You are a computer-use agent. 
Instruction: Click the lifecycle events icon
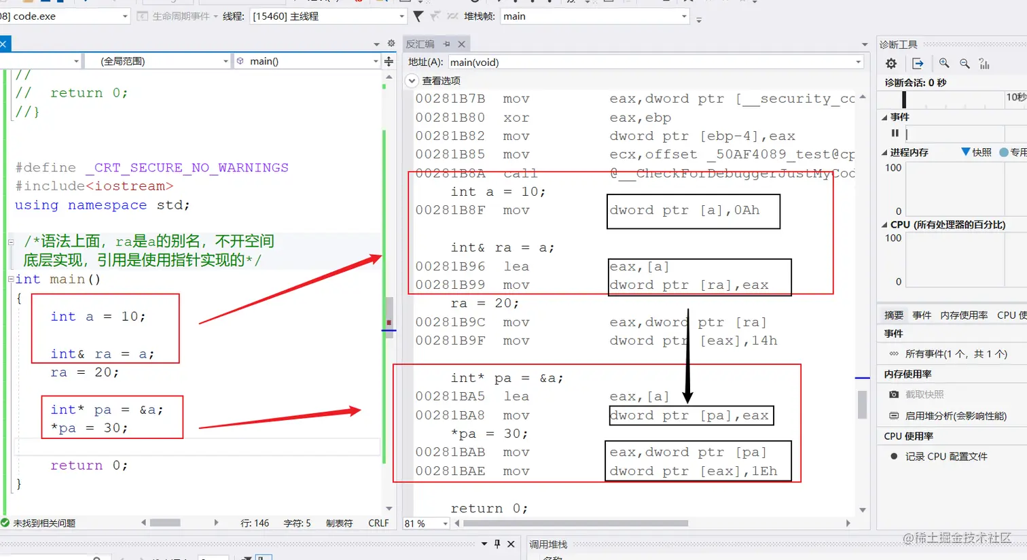coord(143,16)
